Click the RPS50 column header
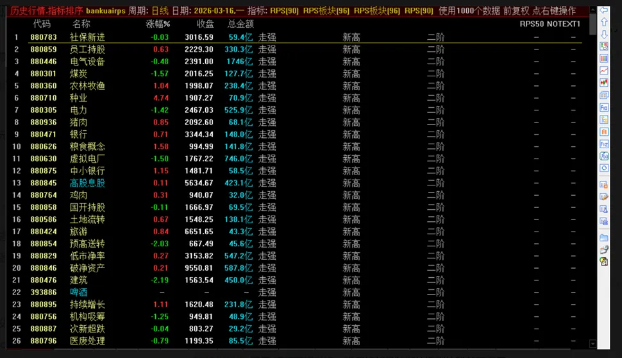 [x=532, y=24]
